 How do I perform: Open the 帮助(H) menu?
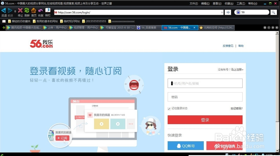(253, 3)
